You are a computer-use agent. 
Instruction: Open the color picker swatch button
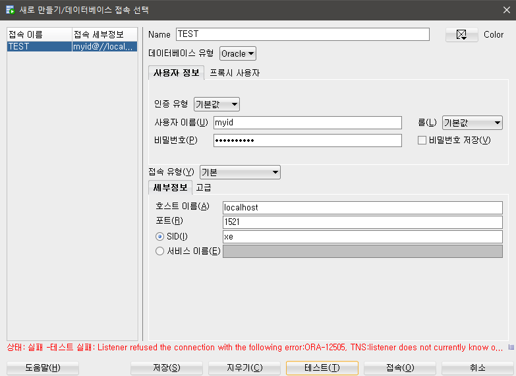click(461, 34)
